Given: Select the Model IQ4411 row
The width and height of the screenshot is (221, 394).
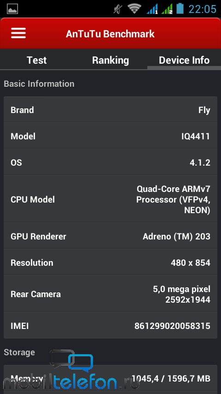Looking at the screenshot, I should click(110, 136).
